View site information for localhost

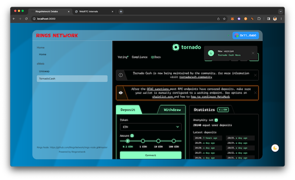[34, 19]
